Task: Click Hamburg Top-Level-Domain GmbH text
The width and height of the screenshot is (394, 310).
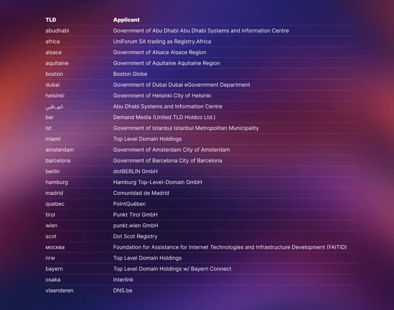Action: [157, 182]
